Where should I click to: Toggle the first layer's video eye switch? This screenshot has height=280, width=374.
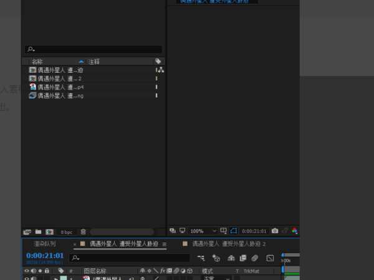(x=27, y=279)
